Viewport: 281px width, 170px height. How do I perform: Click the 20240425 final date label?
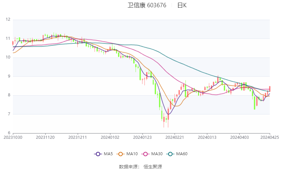coord(270,137)
